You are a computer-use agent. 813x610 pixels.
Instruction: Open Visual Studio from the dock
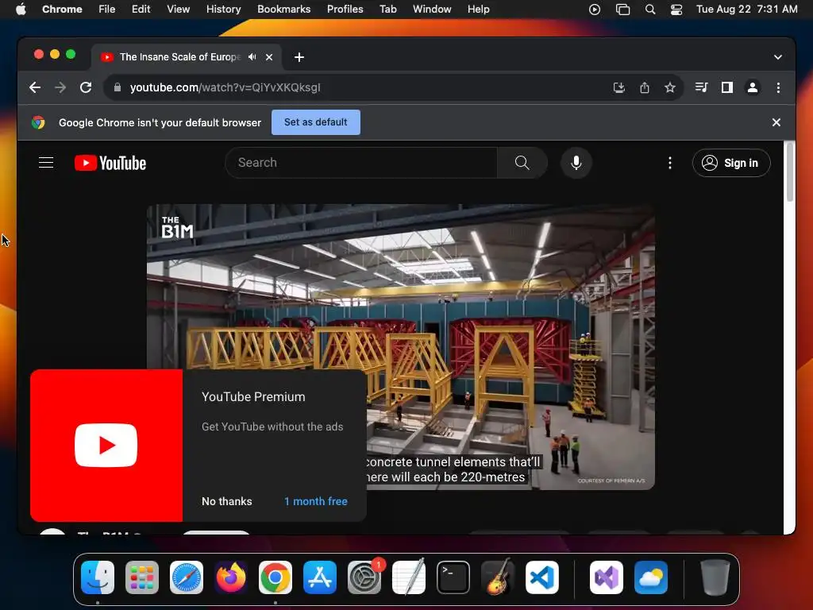(606, 577)
